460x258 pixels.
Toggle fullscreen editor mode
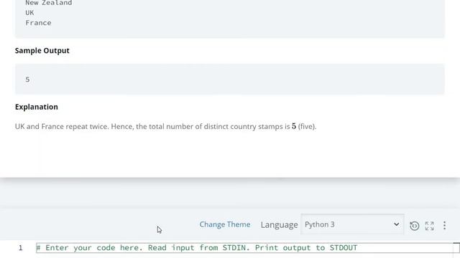tap(430, 226)
